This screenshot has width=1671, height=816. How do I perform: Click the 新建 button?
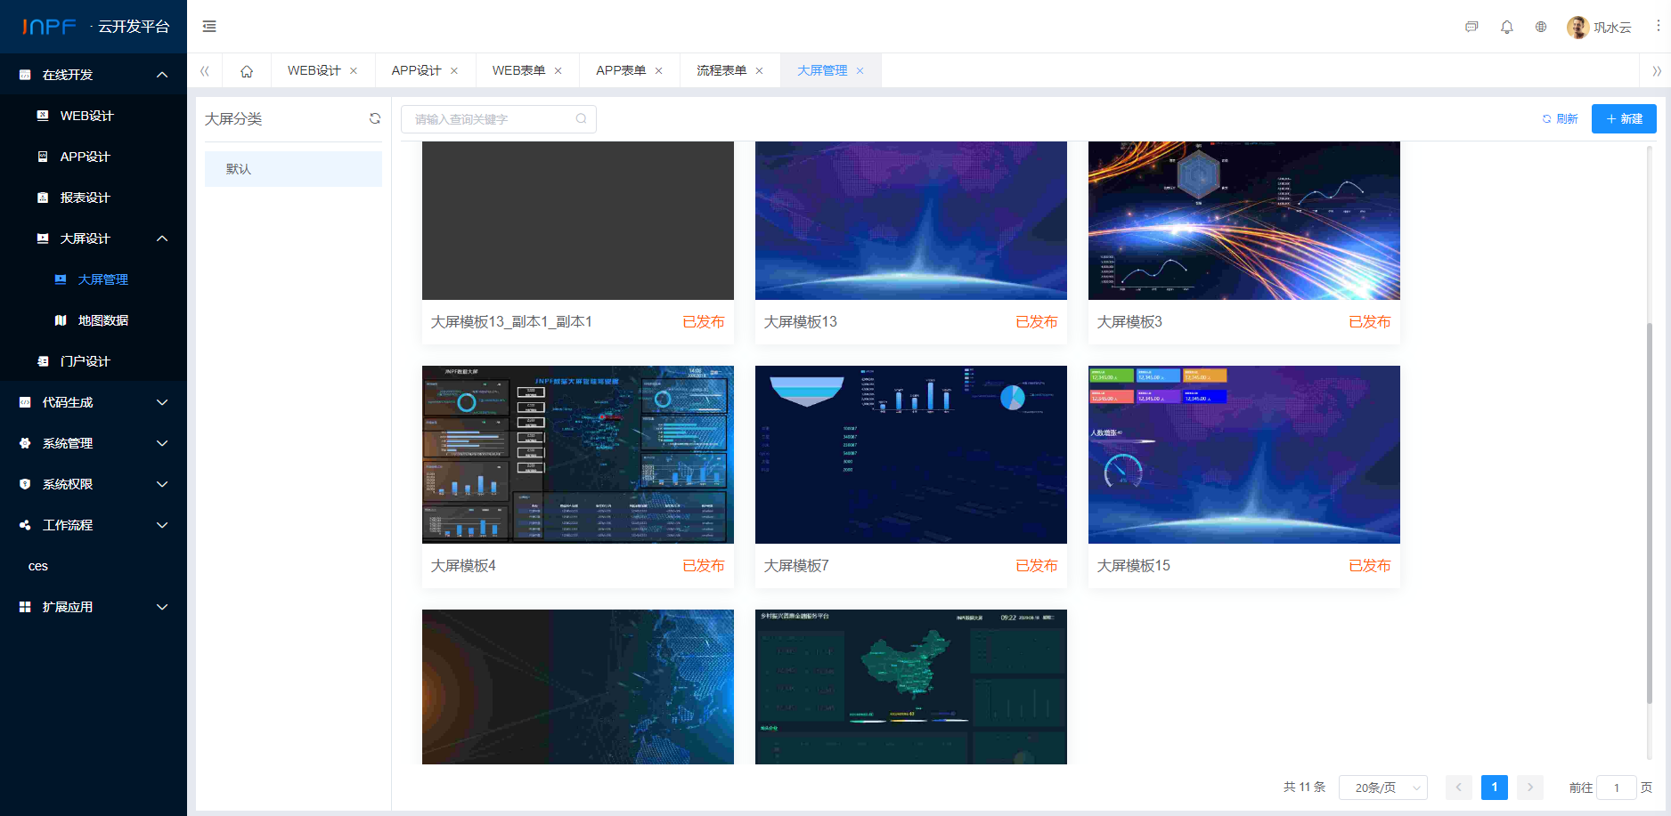[x=1624, y=118]
